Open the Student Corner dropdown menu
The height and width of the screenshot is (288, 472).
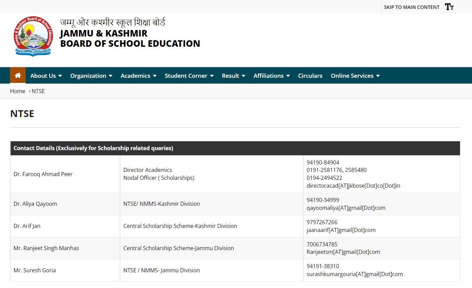189,76
